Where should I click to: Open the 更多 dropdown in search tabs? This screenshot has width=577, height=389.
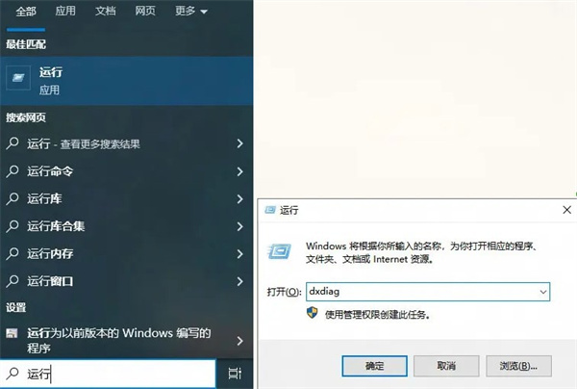[190, 12]
